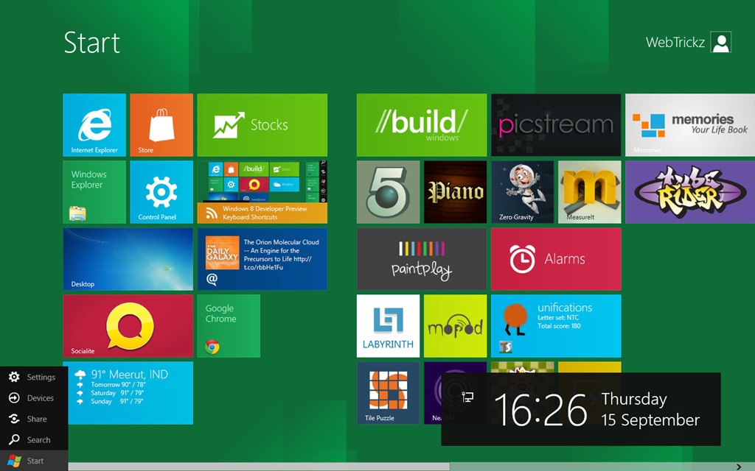Launch the Socialite tile

pos(128,326)
